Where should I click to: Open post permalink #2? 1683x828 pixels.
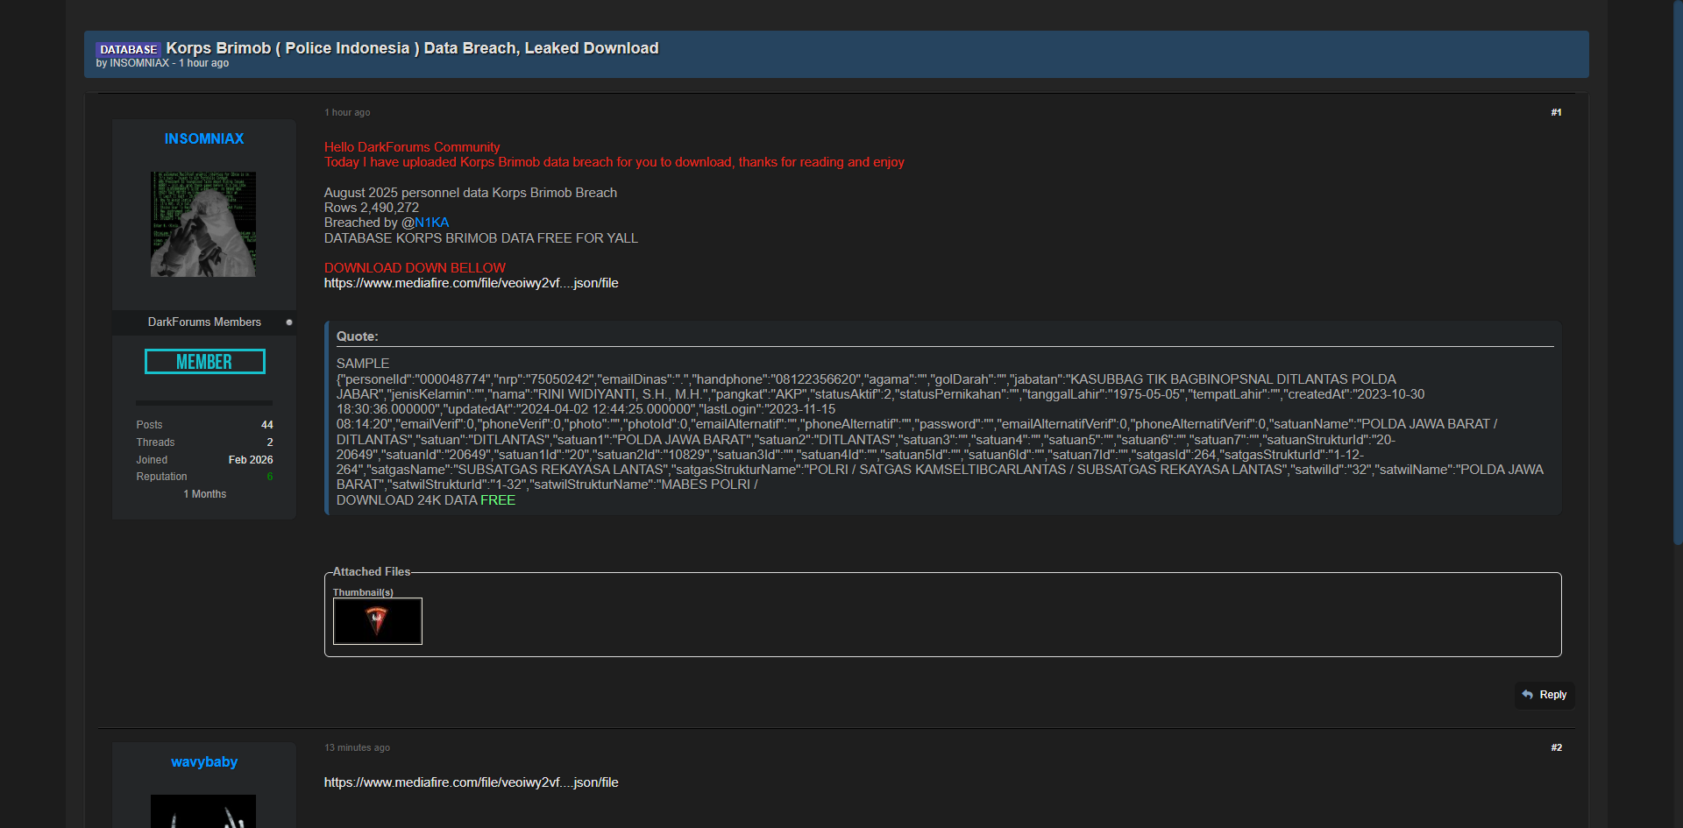pyautogui.click(x=1556, y=747)
